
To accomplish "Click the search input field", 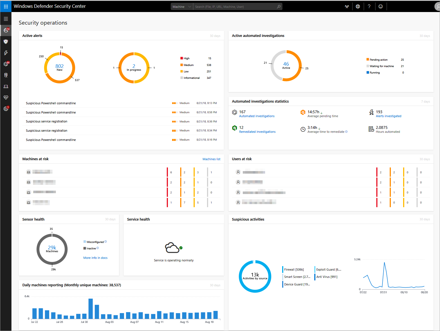I will point(235,7).
